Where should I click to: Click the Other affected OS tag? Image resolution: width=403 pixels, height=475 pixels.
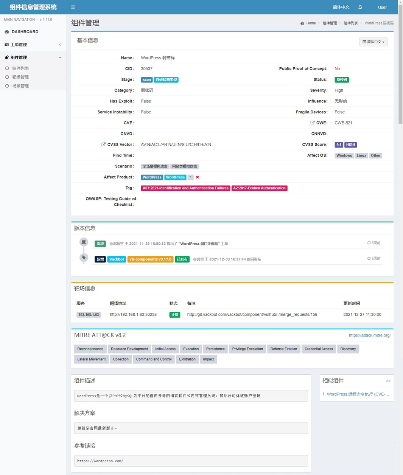tap(376, 156)
